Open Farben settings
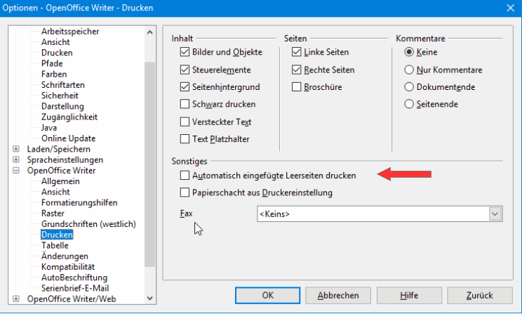This screenshot has height=314, width=522. 54,74
